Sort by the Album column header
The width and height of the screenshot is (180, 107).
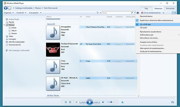[62, 17]
